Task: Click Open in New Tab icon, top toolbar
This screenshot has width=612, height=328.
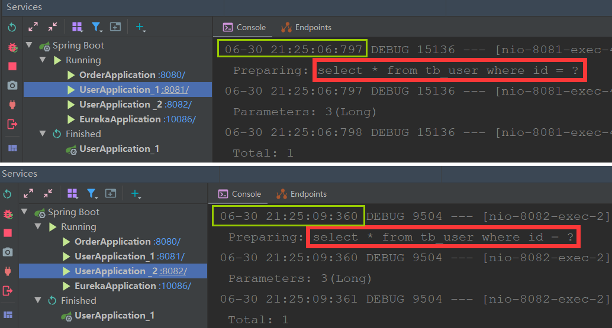Action: coord(115,27)
